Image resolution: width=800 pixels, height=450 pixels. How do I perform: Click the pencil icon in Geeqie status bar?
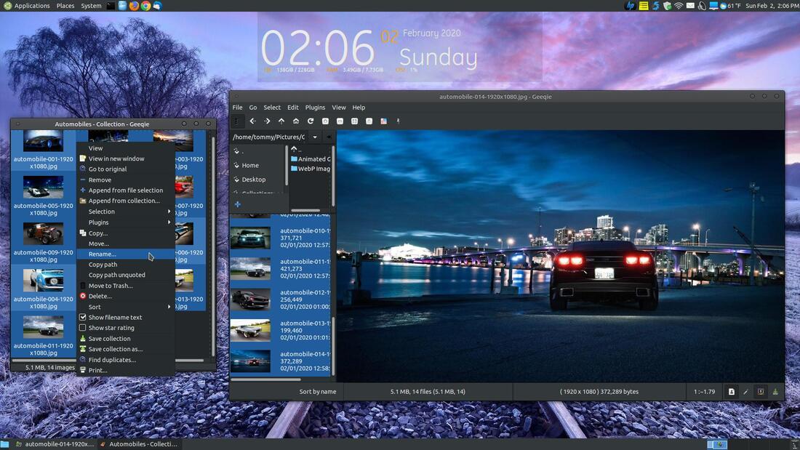(x=746, y=392)
